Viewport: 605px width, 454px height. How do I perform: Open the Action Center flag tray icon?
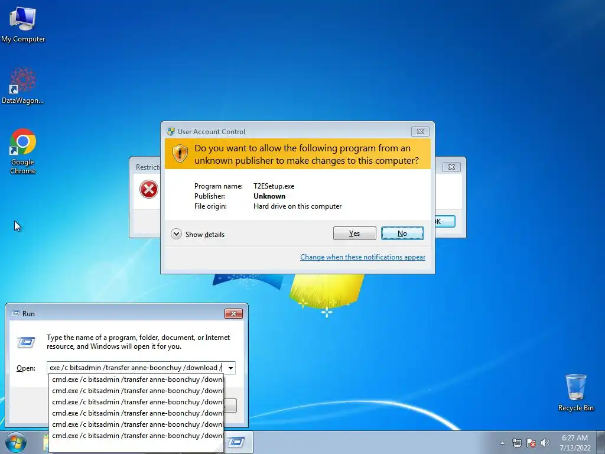[x=531, y=443]
